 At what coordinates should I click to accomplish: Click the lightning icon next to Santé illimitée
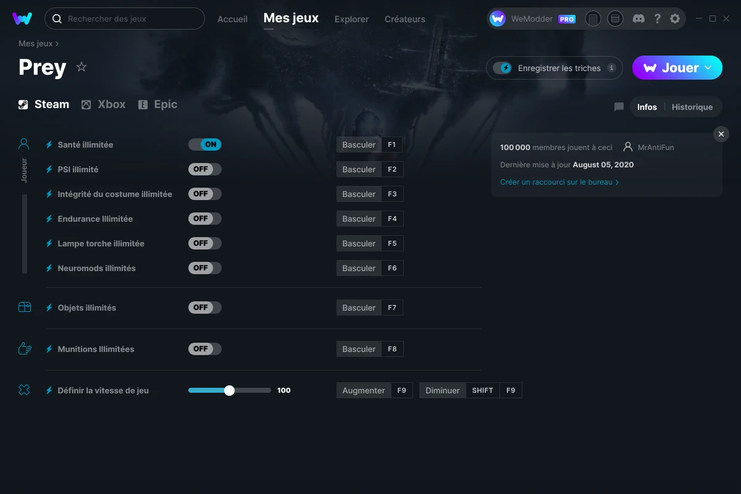[x=49, y=144]
